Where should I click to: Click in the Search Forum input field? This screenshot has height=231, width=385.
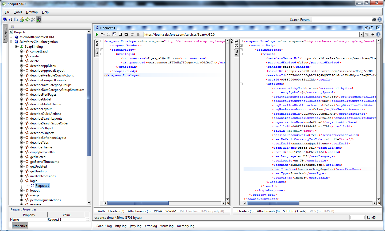342,19
